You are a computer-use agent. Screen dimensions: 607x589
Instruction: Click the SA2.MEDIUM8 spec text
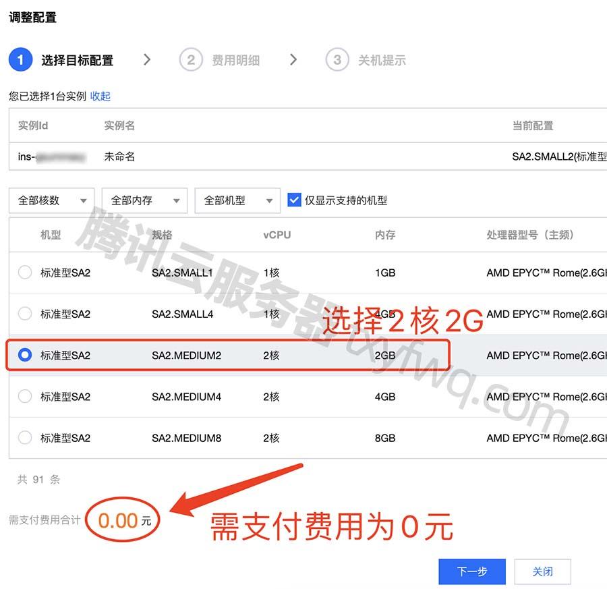186,439
